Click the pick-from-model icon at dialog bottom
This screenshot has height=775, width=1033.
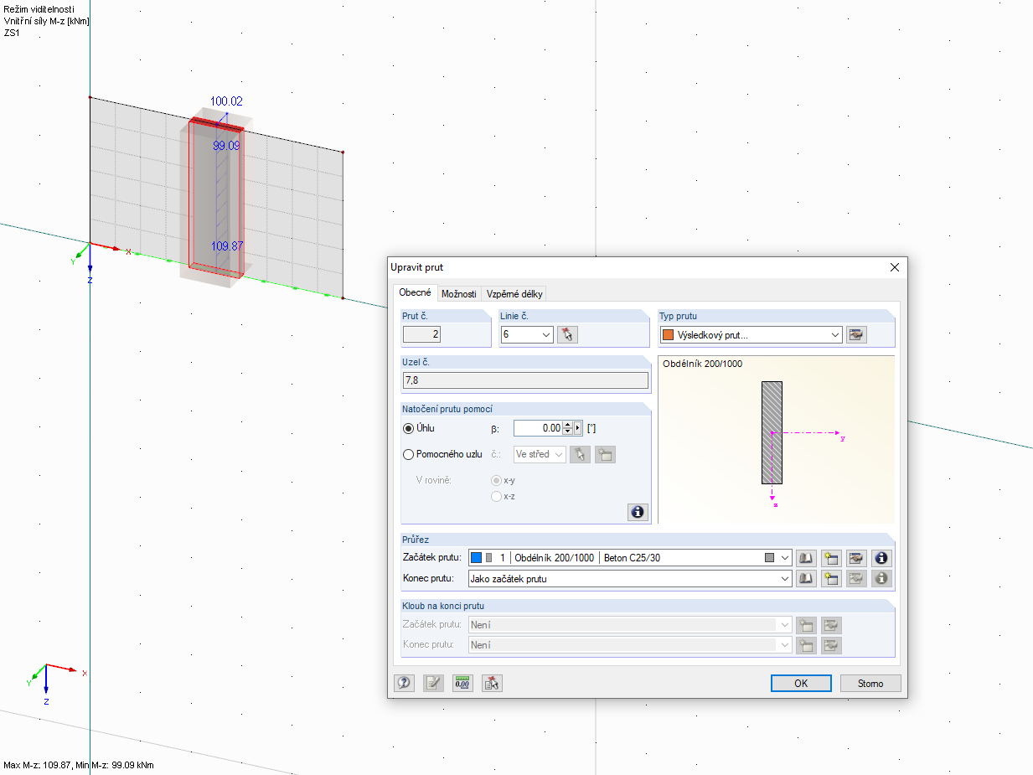coord(492,683)
